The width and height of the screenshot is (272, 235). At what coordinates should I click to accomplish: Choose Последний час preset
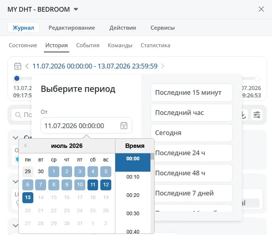tap(192, 113)
